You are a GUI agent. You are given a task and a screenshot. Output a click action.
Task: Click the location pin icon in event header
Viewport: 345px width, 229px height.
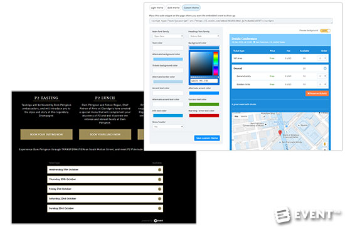254,42
